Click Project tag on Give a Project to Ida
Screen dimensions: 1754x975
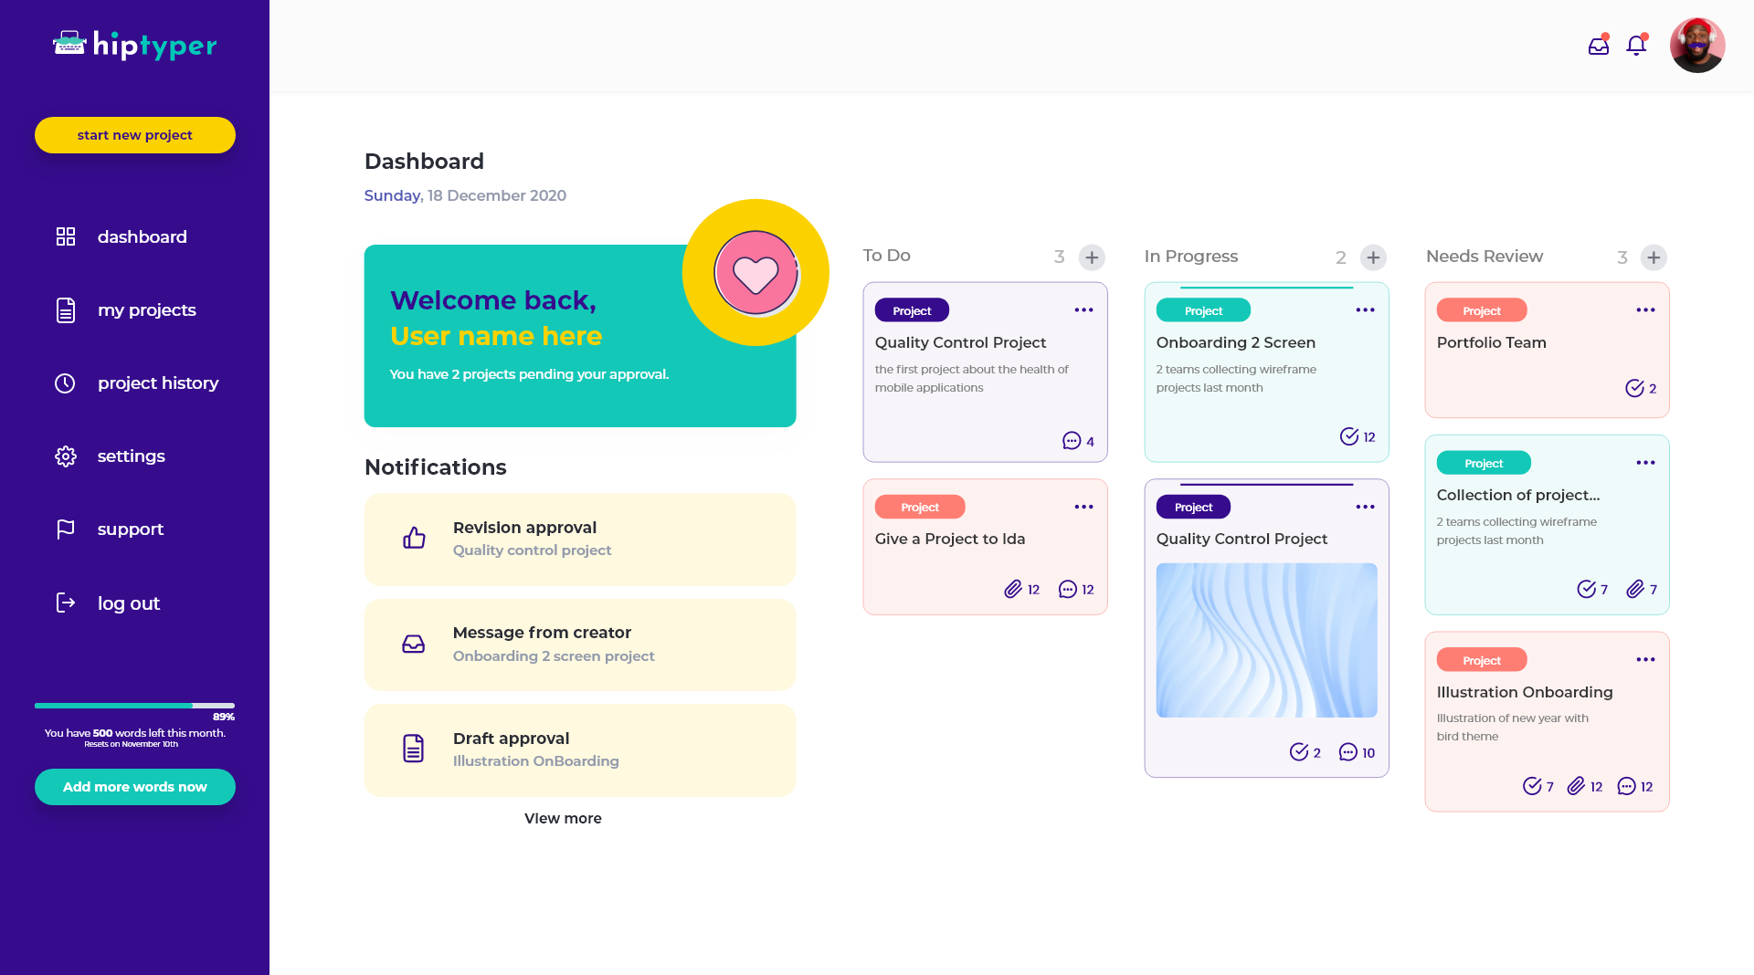point(920,507)
